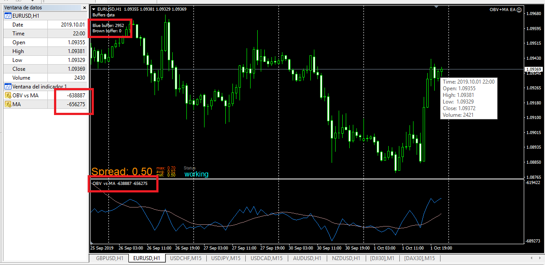Click the right arrow to scroll chart tabs
545x265 pixels.
point(539,258)
